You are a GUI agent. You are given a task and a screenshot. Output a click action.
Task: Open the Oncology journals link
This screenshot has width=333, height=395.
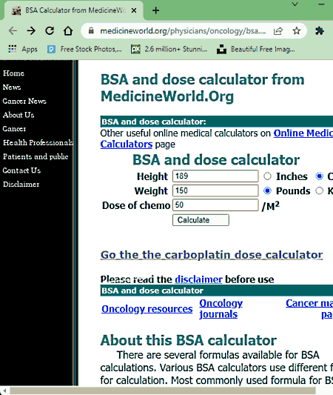(221, 308)
